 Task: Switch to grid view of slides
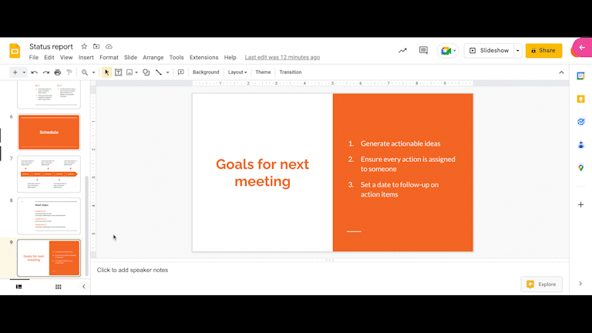(58, 287)
